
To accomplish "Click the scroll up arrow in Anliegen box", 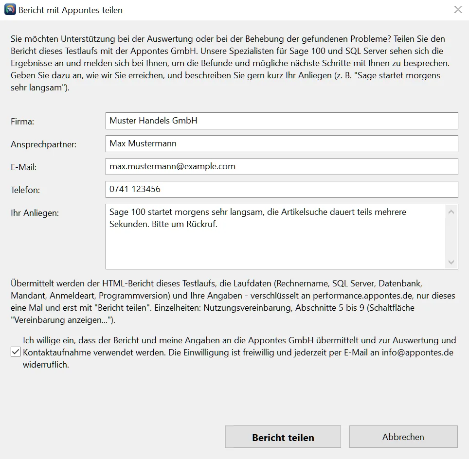I will click(x=451, y=212).
